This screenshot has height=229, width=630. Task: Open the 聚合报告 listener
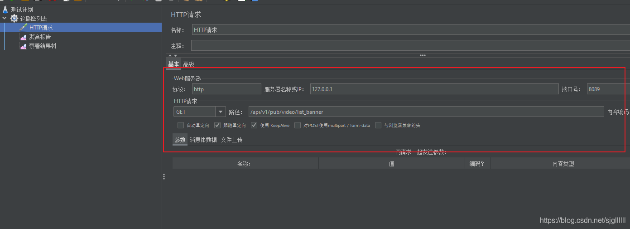[x=40, y=37]
